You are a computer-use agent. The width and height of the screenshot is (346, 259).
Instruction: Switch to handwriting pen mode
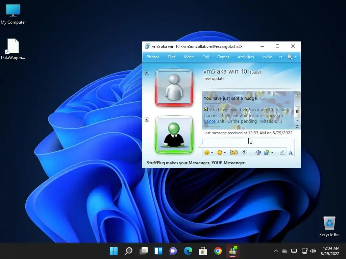click(282, 152)
